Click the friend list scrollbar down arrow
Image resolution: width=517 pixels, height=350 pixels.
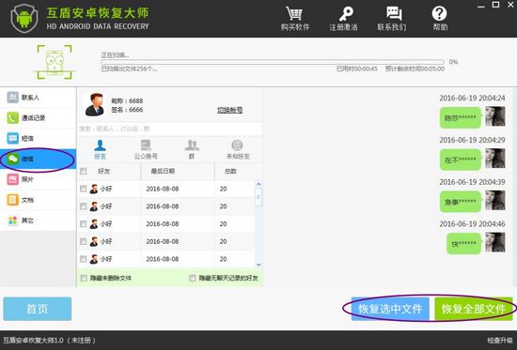click(258, 265)
